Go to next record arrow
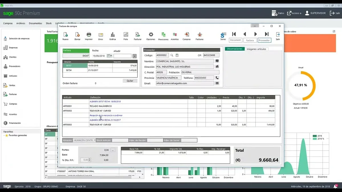342x192 pixels. [x=255, y=34]
